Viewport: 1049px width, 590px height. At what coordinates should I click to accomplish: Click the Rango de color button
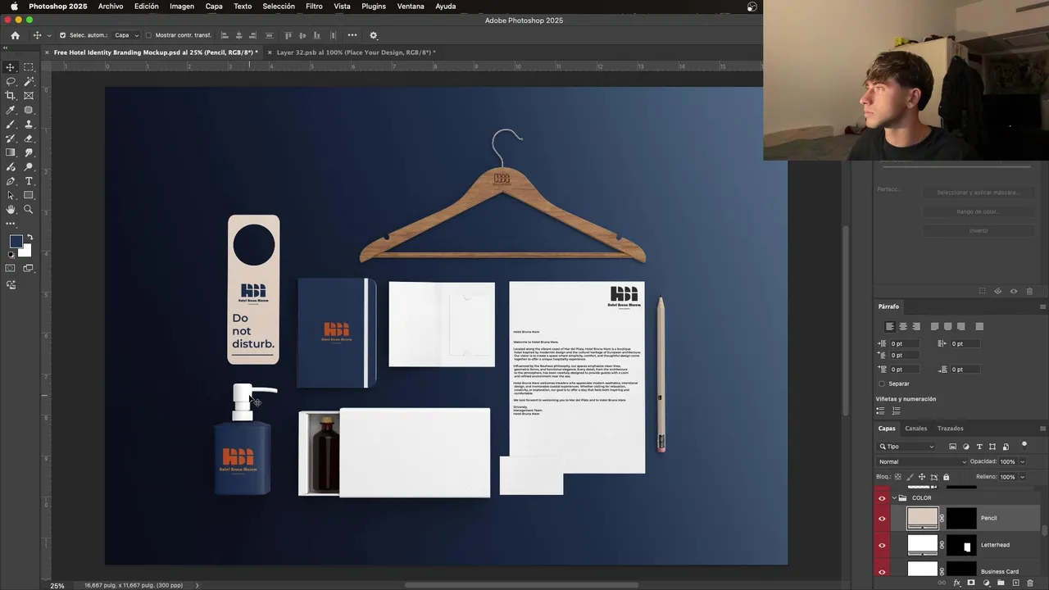point(979,211)
